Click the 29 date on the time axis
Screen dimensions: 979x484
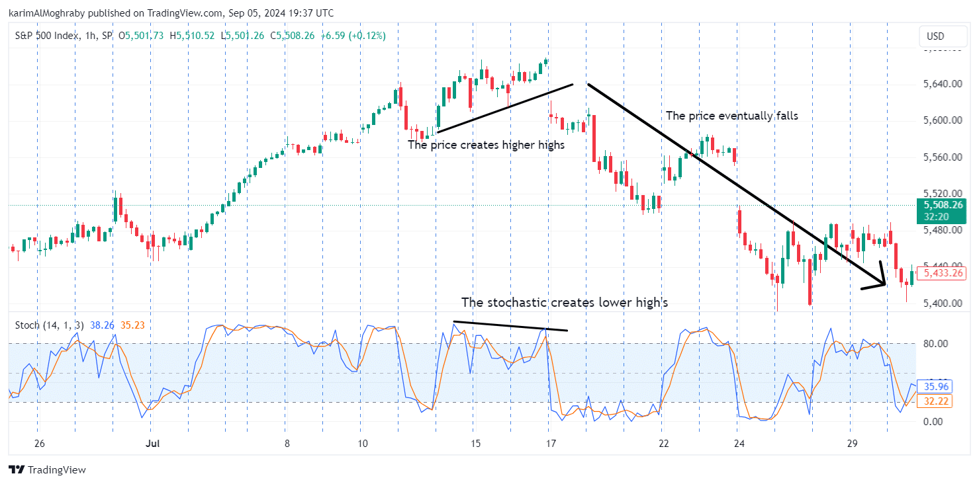coord(851,443)
